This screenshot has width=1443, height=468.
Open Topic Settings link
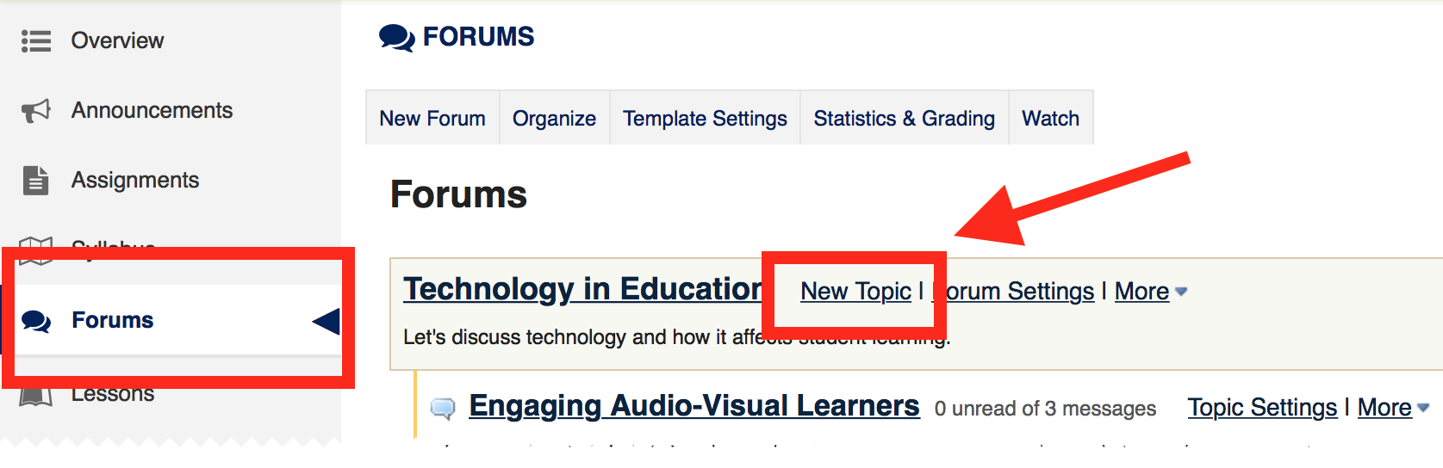1262,408
